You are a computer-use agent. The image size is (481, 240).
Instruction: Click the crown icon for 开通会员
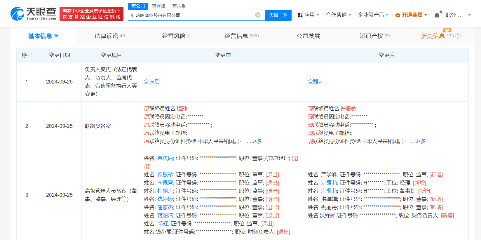tap(398, 15)
